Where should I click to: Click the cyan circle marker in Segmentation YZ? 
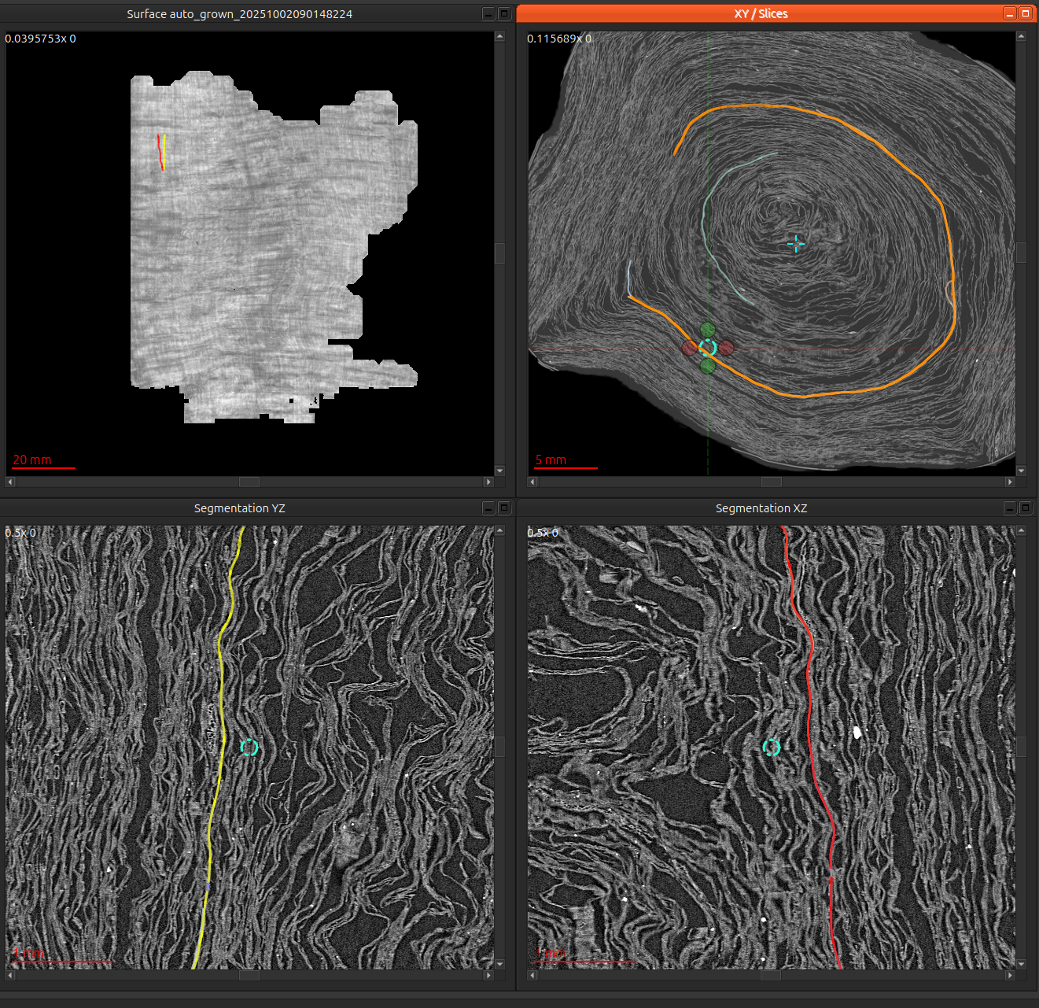249,748
